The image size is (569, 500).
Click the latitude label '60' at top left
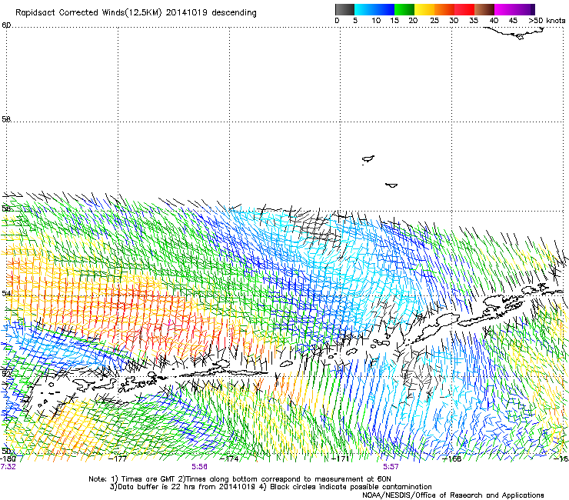point(6,25)
